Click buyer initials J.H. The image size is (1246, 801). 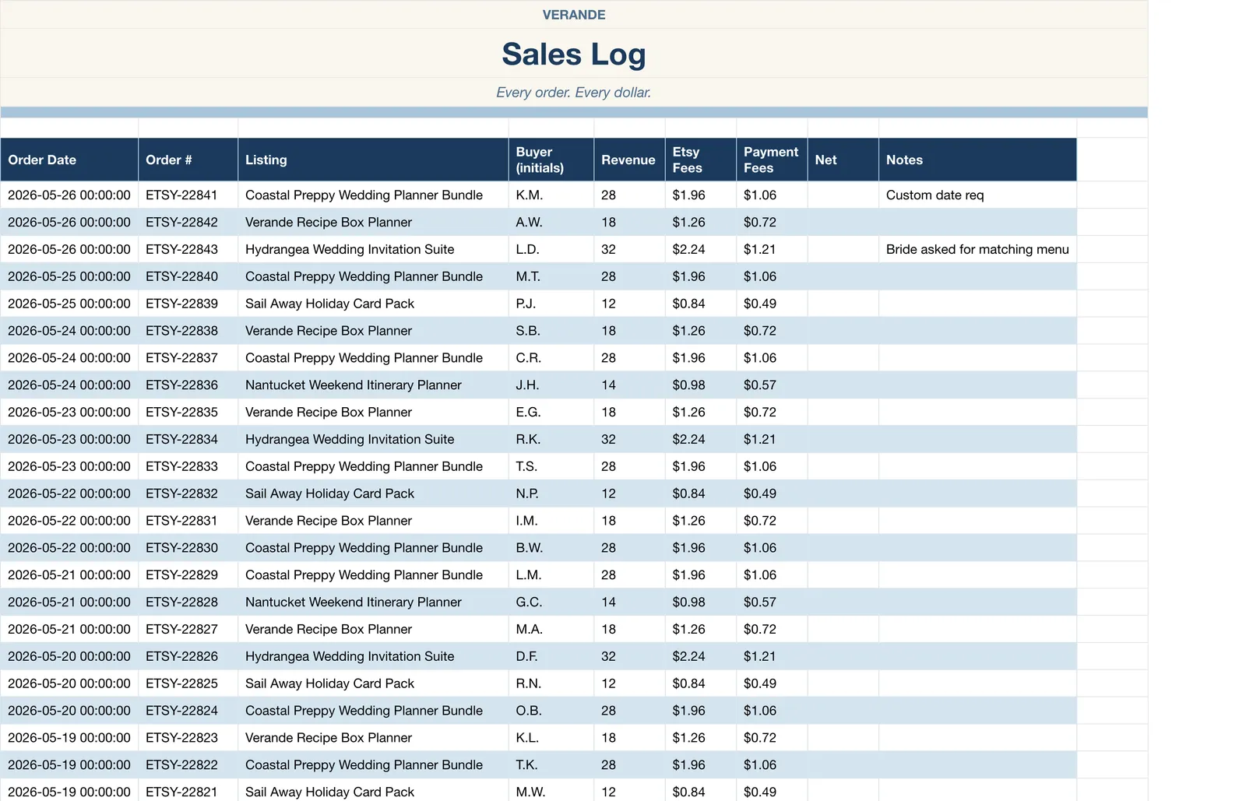(551, 385)
